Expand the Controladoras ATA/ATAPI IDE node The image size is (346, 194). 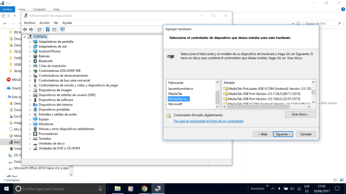pos(30,71)
